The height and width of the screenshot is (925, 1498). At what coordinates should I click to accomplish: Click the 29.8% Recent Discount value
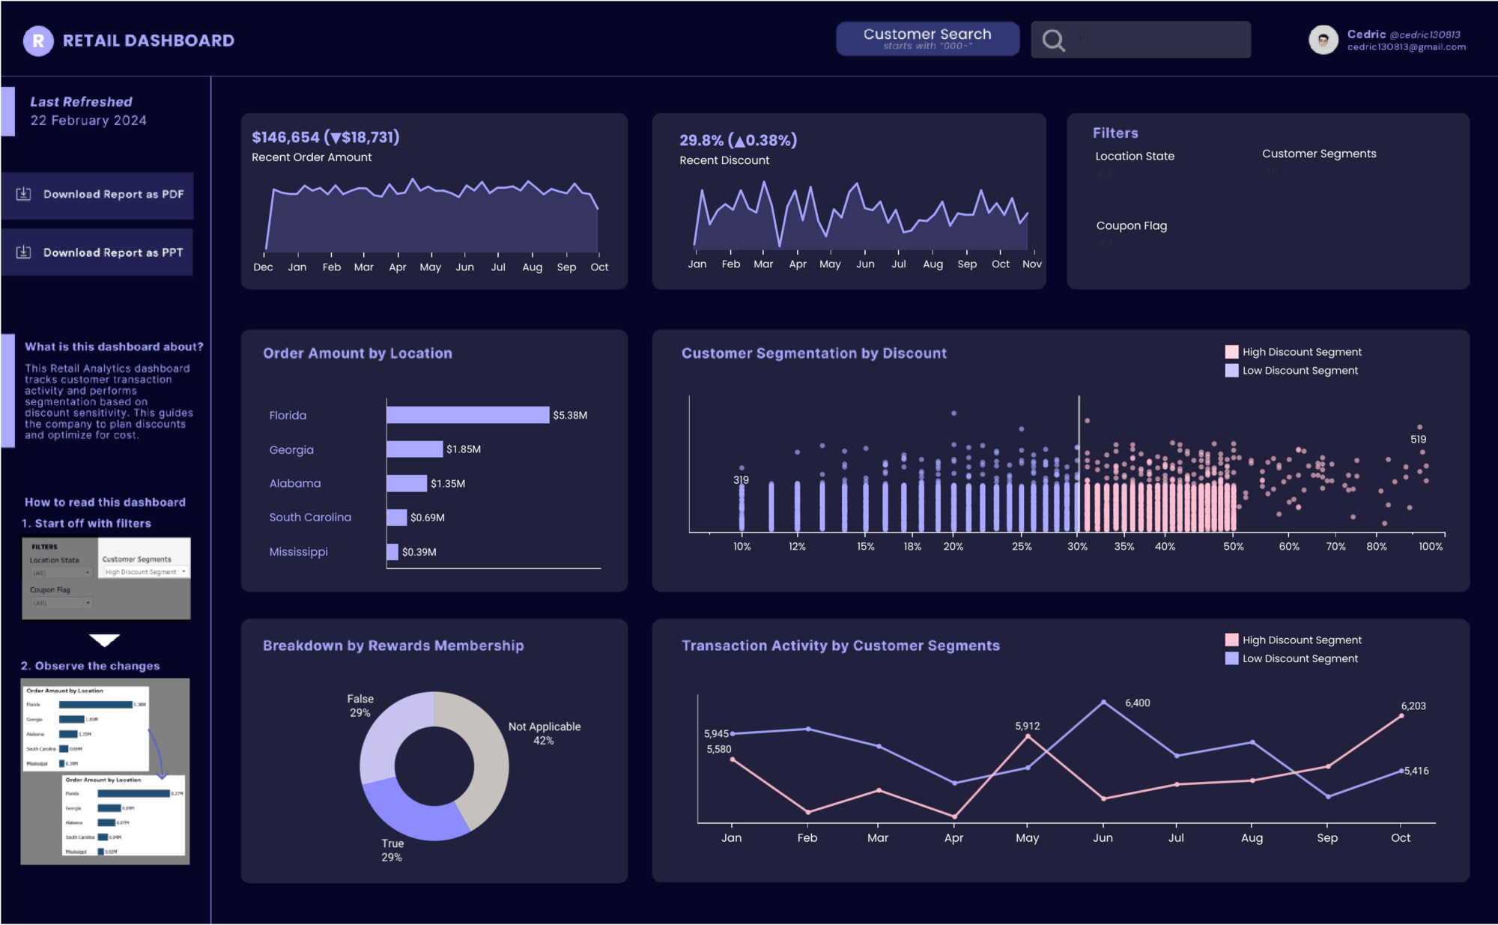pyautogui.click(x=738, y=140)
